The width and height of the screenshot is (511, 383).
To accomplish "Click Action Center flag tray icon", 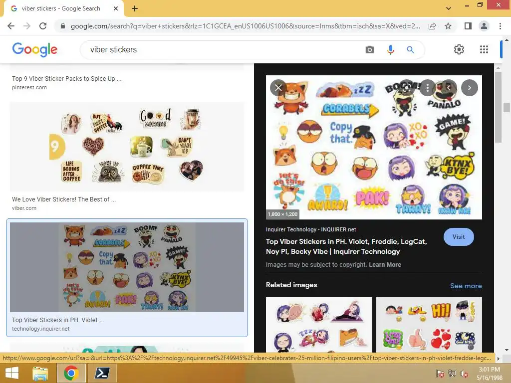I will (x=440, y=374).
